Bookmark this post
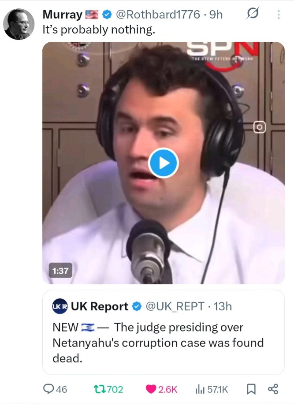 (x=251, y=389)
